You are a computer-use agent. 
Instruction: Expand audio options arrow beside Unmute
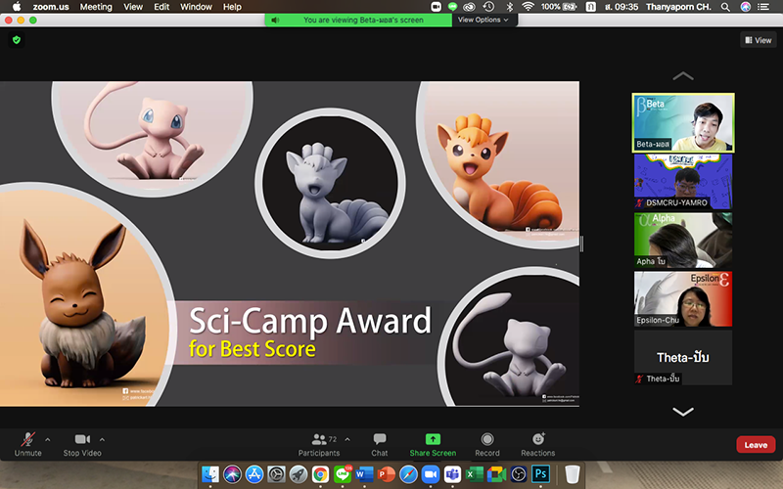click(47, 439)
